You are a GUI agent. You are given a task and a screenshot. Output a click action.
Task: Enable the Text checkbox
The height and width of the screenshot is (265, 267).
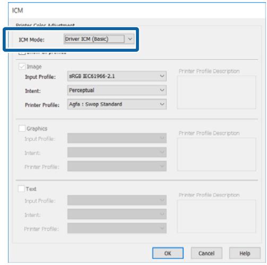click(x=21, y=189)
